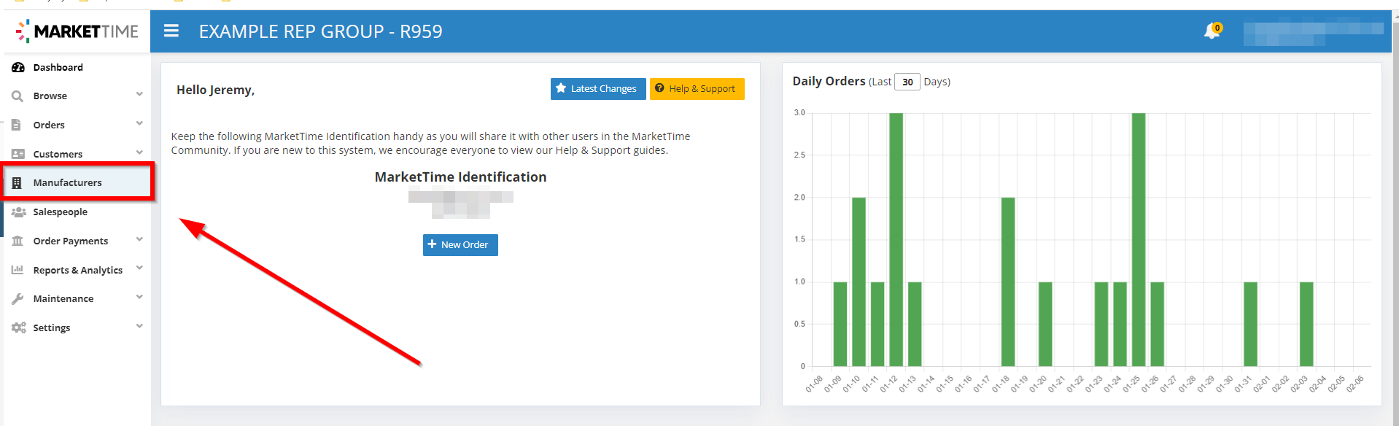Select the Browse menu label
This screenshot has width=1399, height=426.
tap(50, 96)
